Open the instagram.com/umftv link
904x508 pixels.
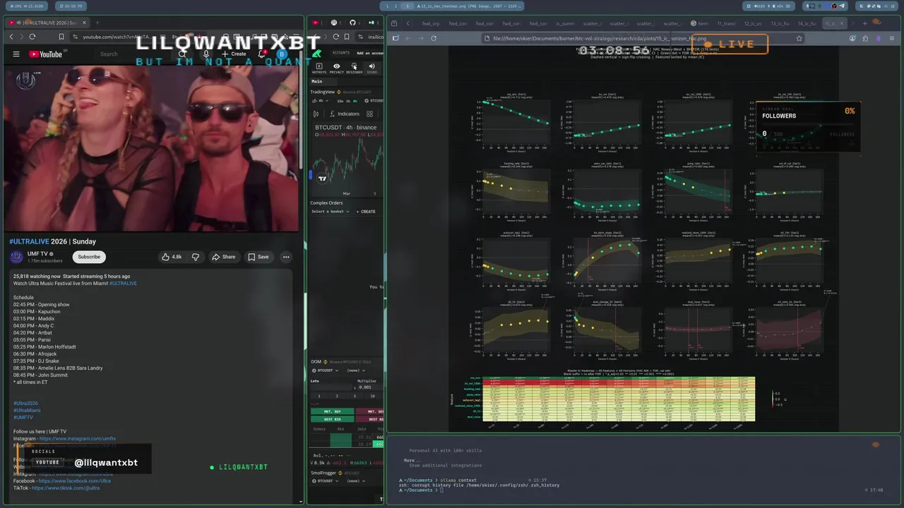[78, 439]
